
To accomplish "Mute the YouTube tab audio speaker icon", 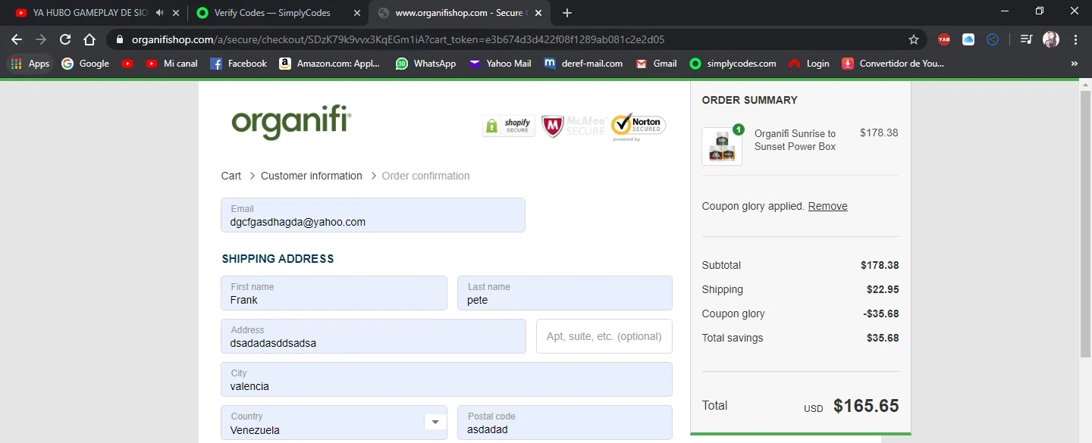I will (159, 13).
